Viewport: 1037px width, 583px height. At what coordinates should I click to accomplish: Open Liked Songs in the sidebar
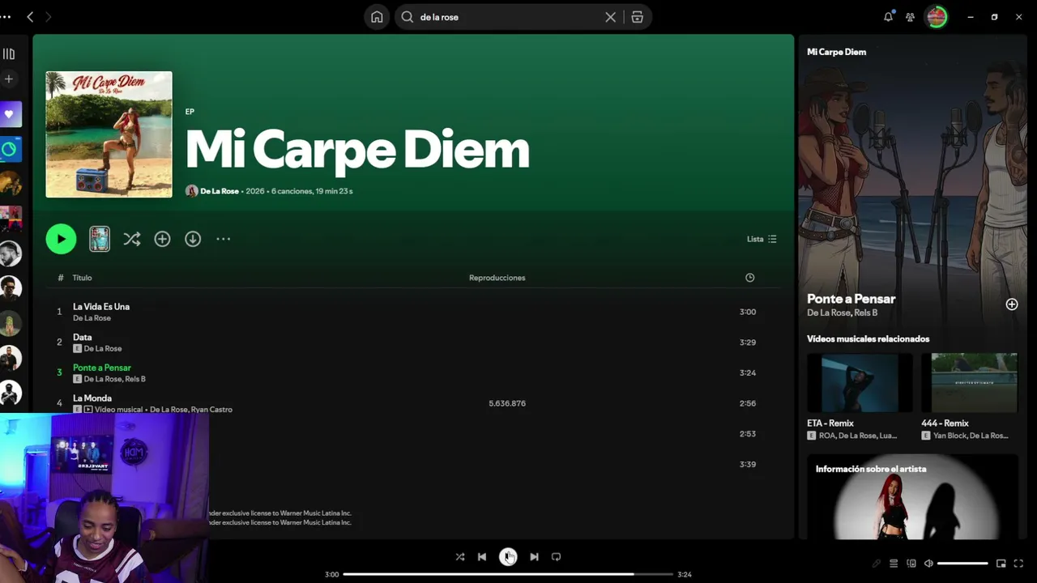(10, 114)
